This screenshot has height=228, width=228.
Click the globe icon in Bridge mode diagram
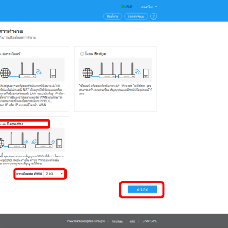point(87,73)
